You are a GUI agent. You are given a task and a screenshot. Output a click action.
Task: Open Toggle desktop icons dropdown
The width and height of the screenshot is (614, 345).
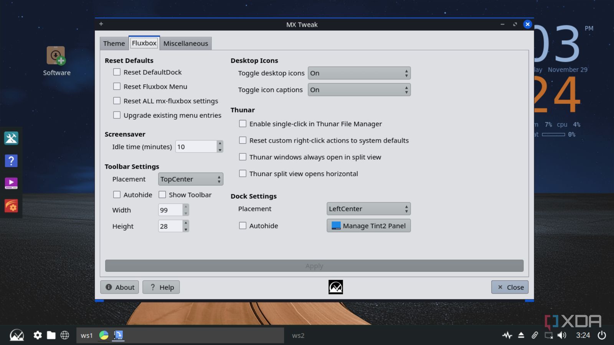pyautogui.click(x=359, y=73)
